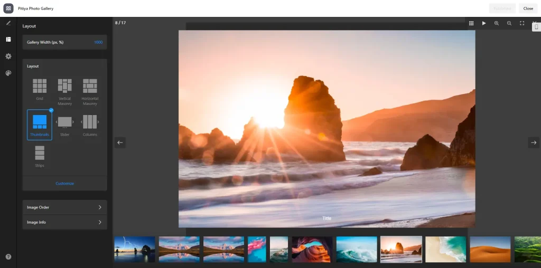Open the pencil edit tab in sidebar
541x268 pixels.
8,23
